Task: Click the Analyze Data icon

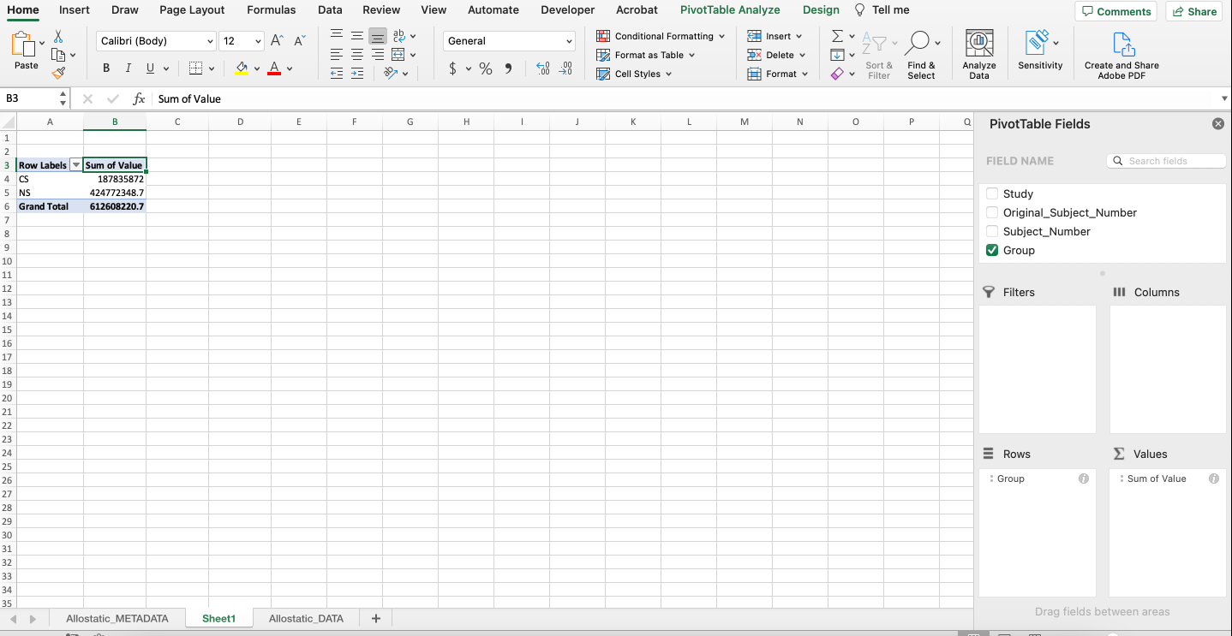Action: pyautogui.click(x=978, y=45)
